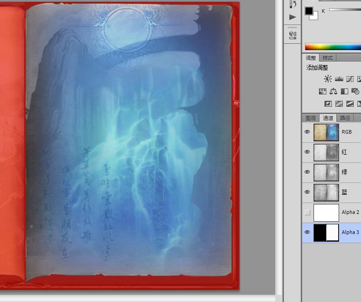
Task: Hide the 蓝 (Blue) channel eye
Action: 307,192
